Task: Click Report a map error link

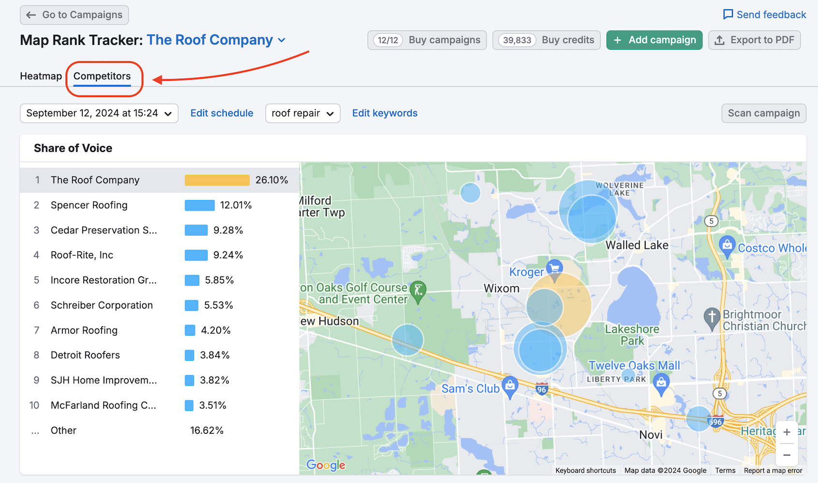Action: pyautogui.click(x=773, y=470)
